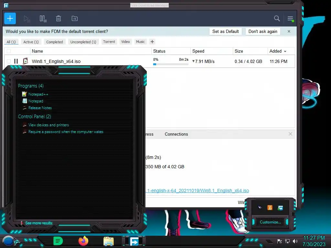The width and height of the screenshot is (331, 248).
Task: Click the Control Panel (2) group header
Action: 34,116
